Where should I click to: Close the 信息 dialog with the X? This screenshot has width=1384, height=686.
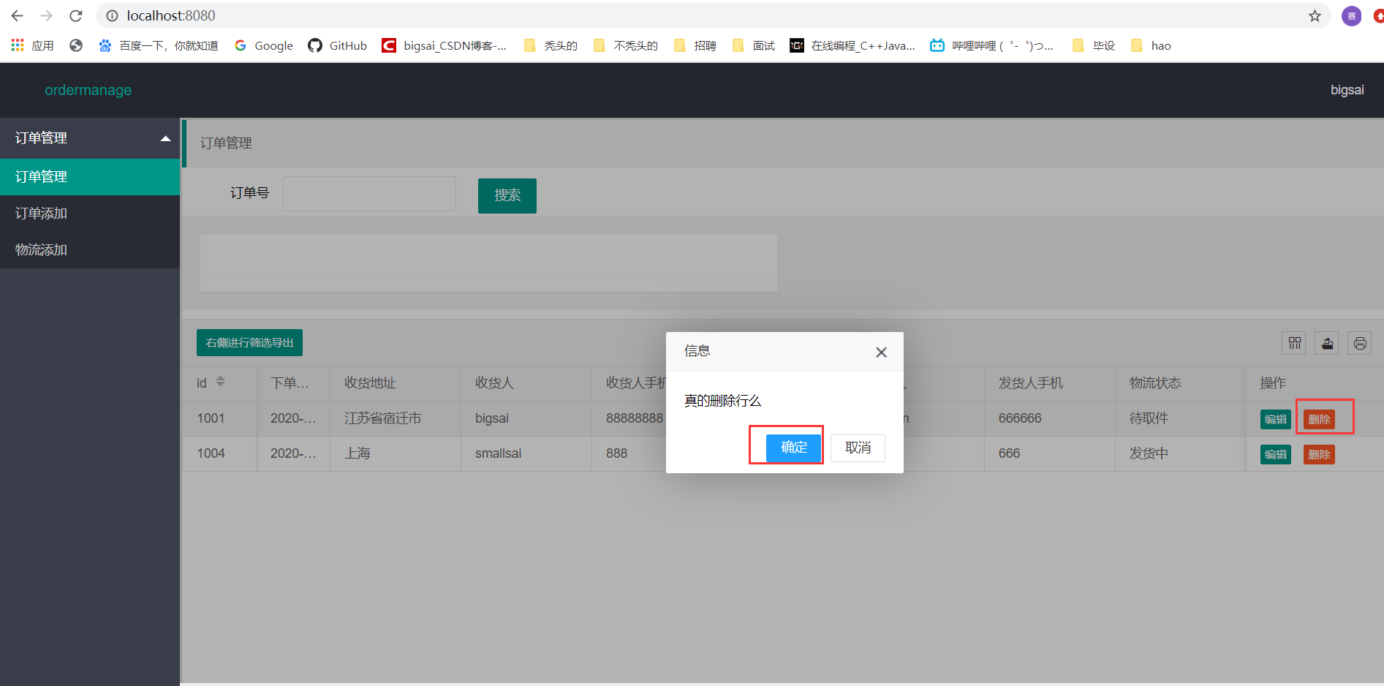(x=880, y=352)
